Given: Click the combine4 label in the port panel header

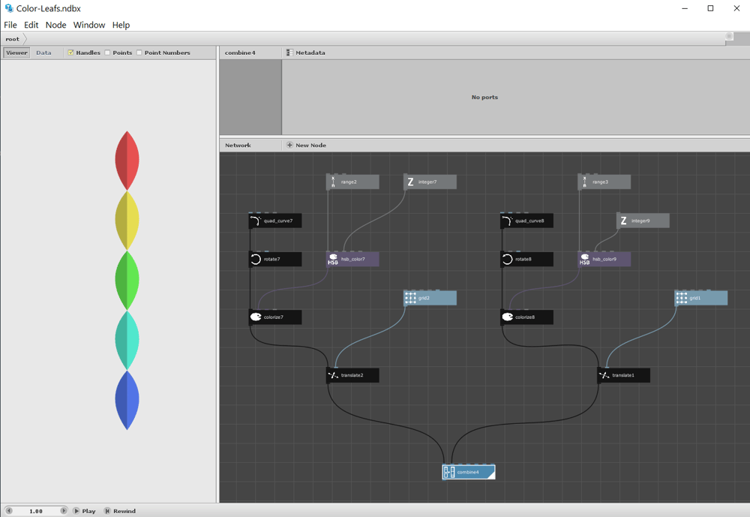Looking at the screenshot, I should pyautogui.click(x=240, y=53).
